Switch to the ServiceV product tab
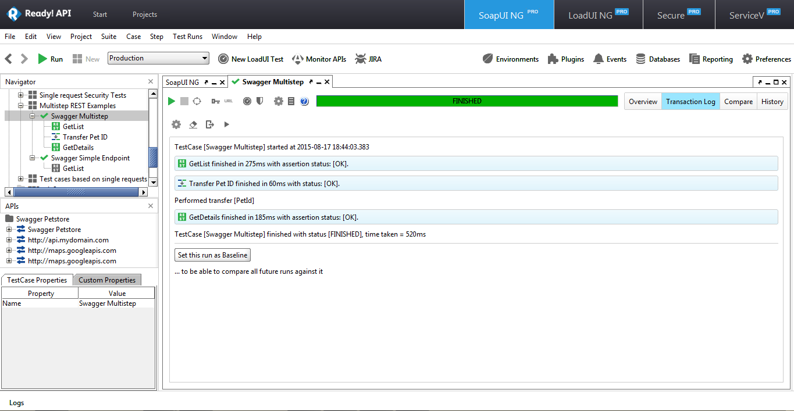The height and width of the screenshot is (411, 794). click(x=754, y=15)
